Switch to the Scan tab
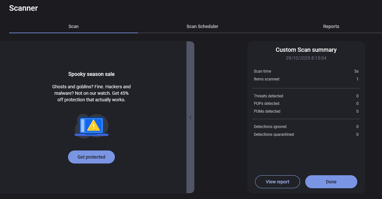382x199 pixels. point(74,26)
